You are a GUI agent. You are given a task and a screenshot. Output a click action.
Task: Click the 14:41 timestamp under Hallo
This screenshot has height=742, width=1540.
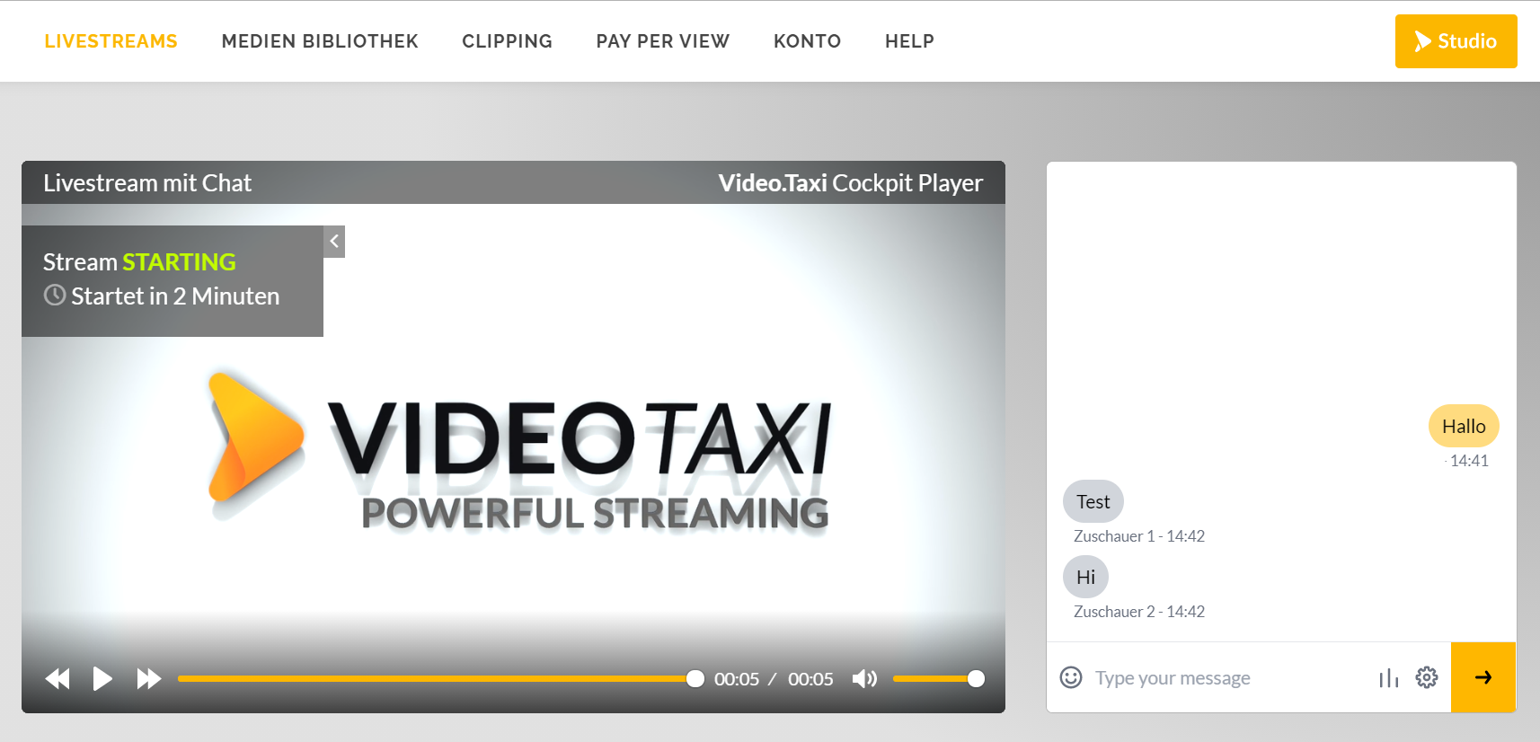coord(1469,461)
